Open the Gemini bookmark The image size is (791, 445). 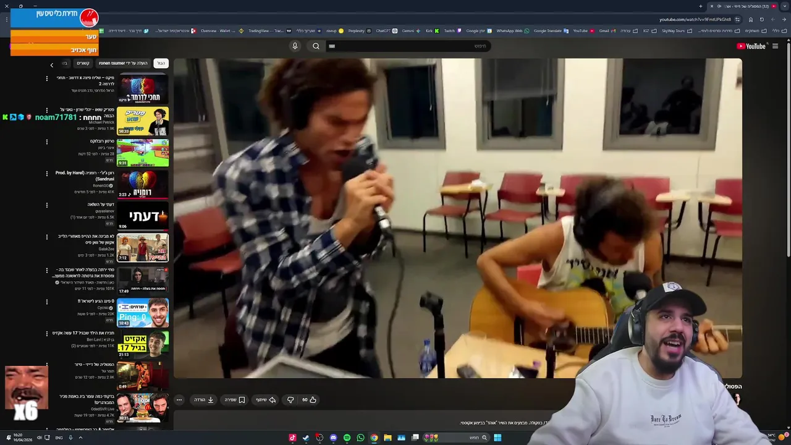coord(412,31)
